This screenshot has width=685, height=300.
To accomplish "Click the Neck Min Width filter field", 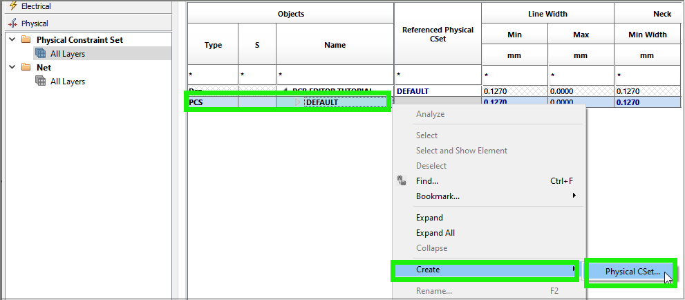I will tap(648, 75).
